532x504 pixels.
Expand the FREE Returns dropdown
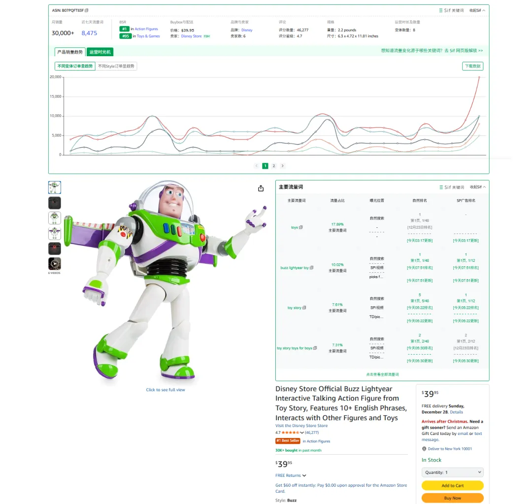pyautogui.click(x=291, y=475)
